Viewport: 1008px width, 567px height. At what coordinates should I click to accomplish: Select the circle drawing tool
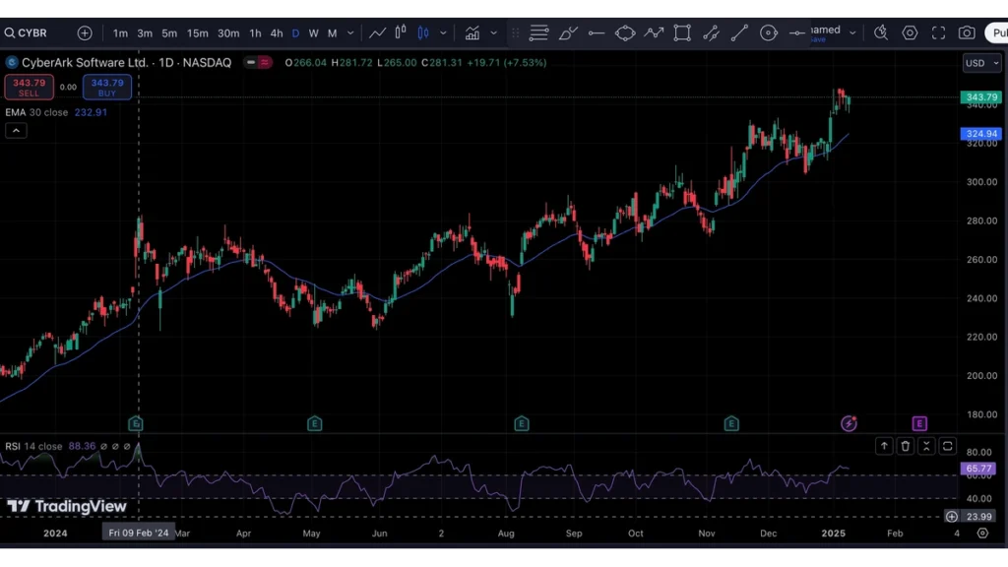pos(768,32)
